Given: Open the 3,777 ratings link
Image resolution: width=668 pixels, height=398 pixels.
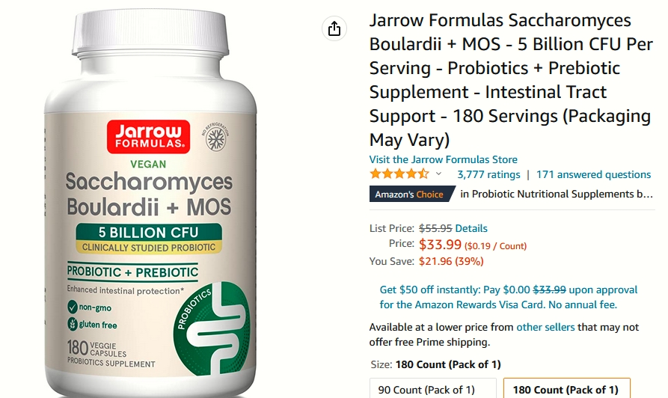Looking at the screenshot, I should tap(488, 174).
